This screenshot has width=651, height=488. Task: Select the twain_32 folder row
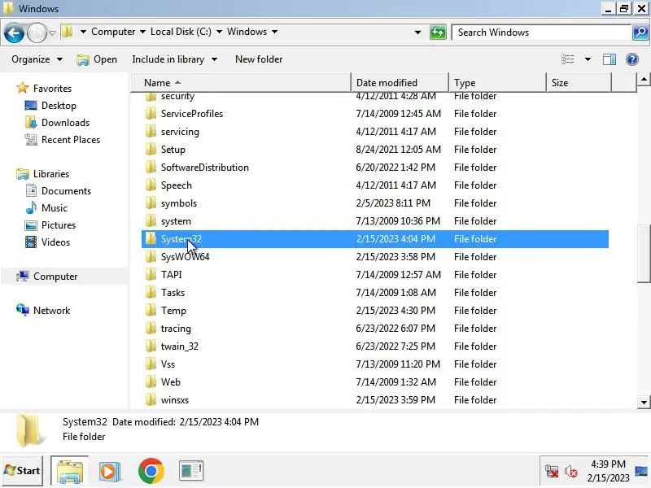coord(375,346)
